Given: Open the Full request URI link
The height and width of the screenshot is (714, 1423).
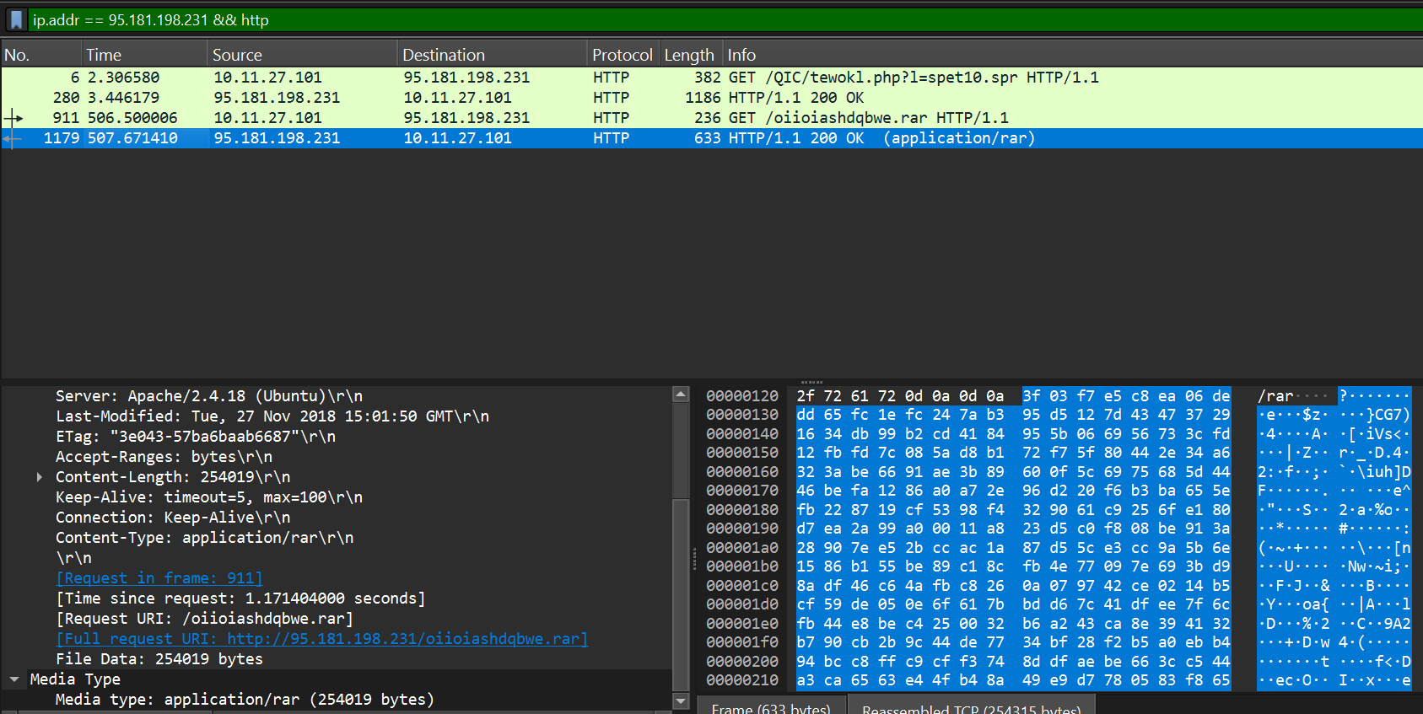Looking at the screenshot, I should 321,639.
